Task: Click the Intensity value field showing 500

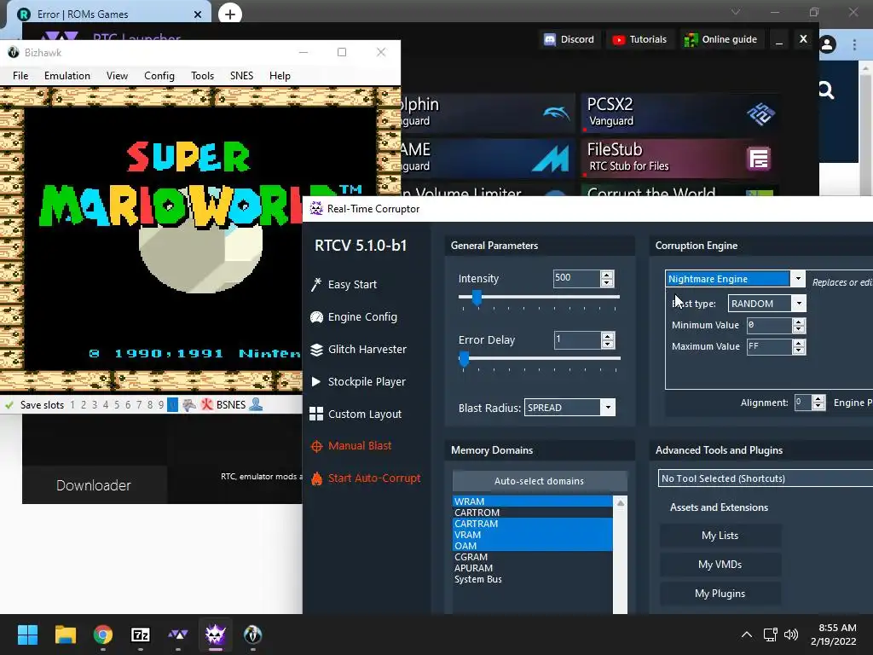Action: 577,278
